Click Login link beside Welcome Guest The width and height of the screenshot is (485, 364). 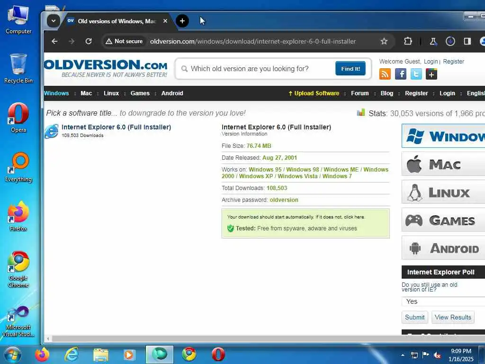(431, 61)
